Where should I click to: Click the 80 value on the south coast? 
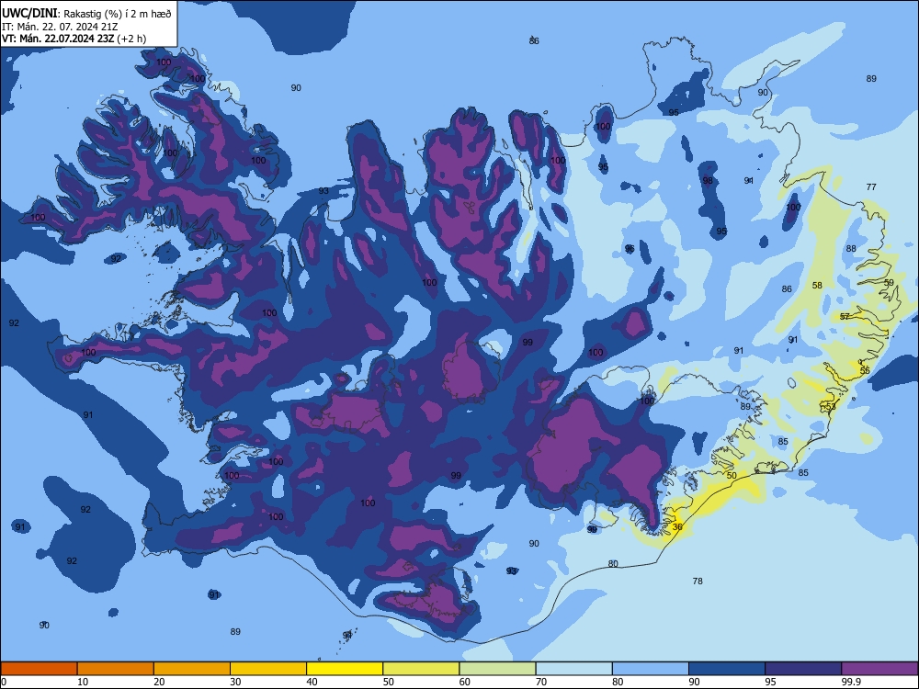point(612,564)
